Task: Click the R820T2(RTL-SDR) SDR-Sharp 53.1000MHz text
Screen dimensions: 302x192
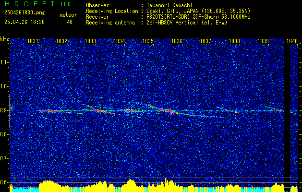Action: [198, 17]
